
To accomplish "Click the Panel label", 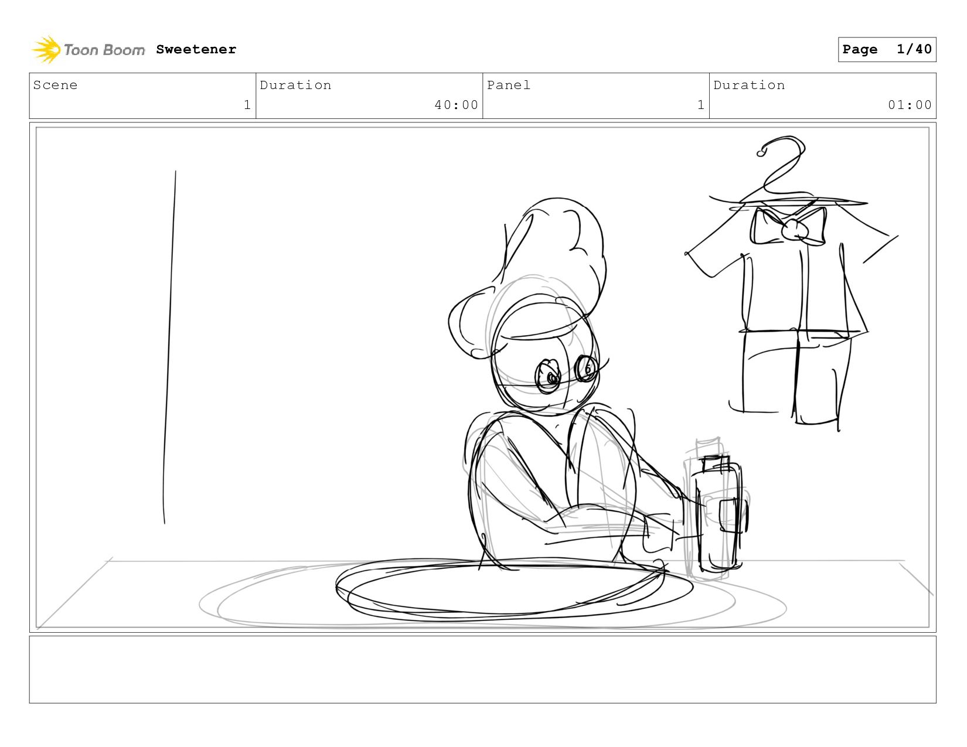I will tap(509, 85).
